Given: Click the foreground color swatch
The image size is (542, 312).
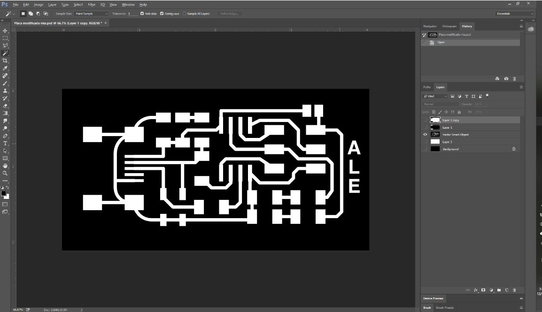Looking at the screenshot, I should [x=3, y=194].
